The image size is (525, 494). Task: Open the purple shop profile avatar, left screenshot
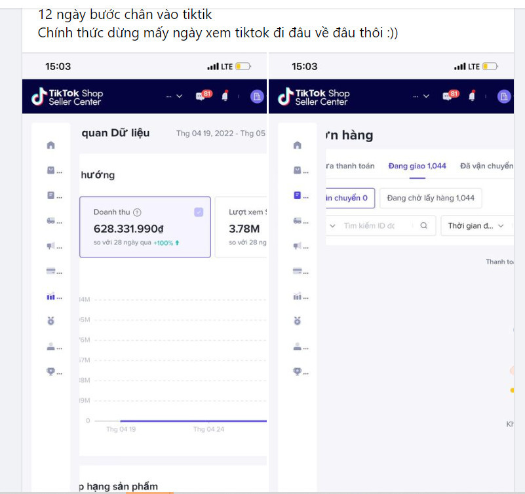(x=257, y=97)
